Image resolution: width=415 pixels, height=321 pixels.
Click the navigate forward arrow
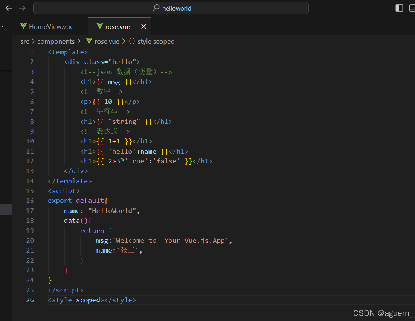pyautogui.click(x=22, y=8)
